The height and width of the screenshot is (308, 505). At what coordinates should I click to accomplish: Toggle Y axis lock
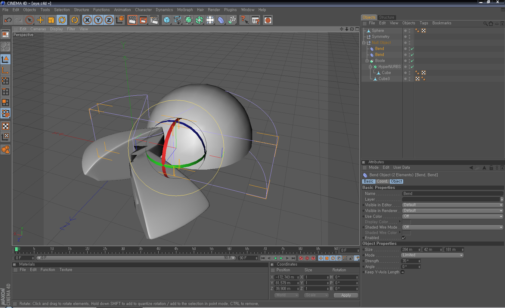tap(98, 20)
